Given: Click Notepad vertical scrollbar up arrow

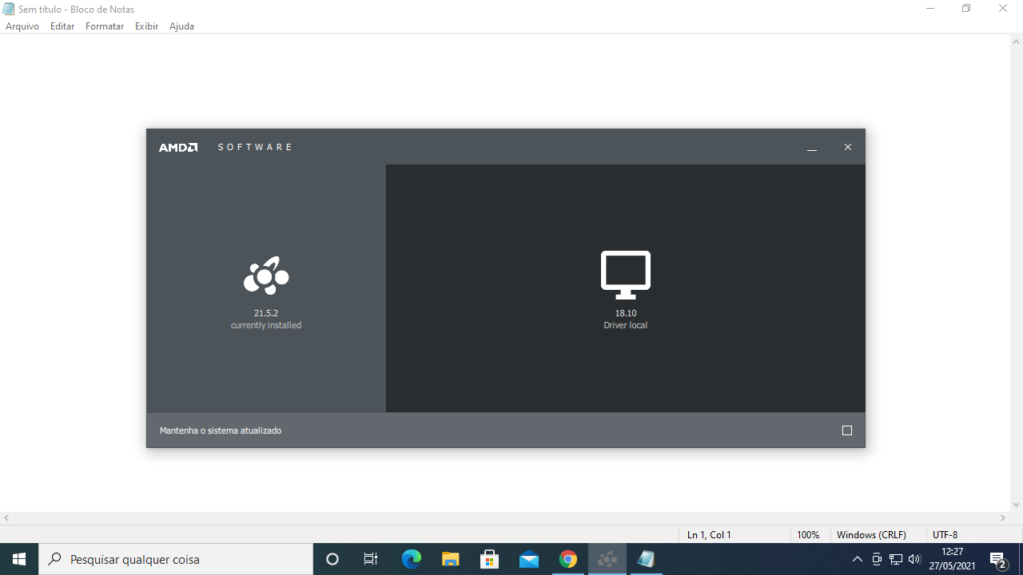Looking at the screenshot, I should pyautogui.click(x=1017, y=42).
